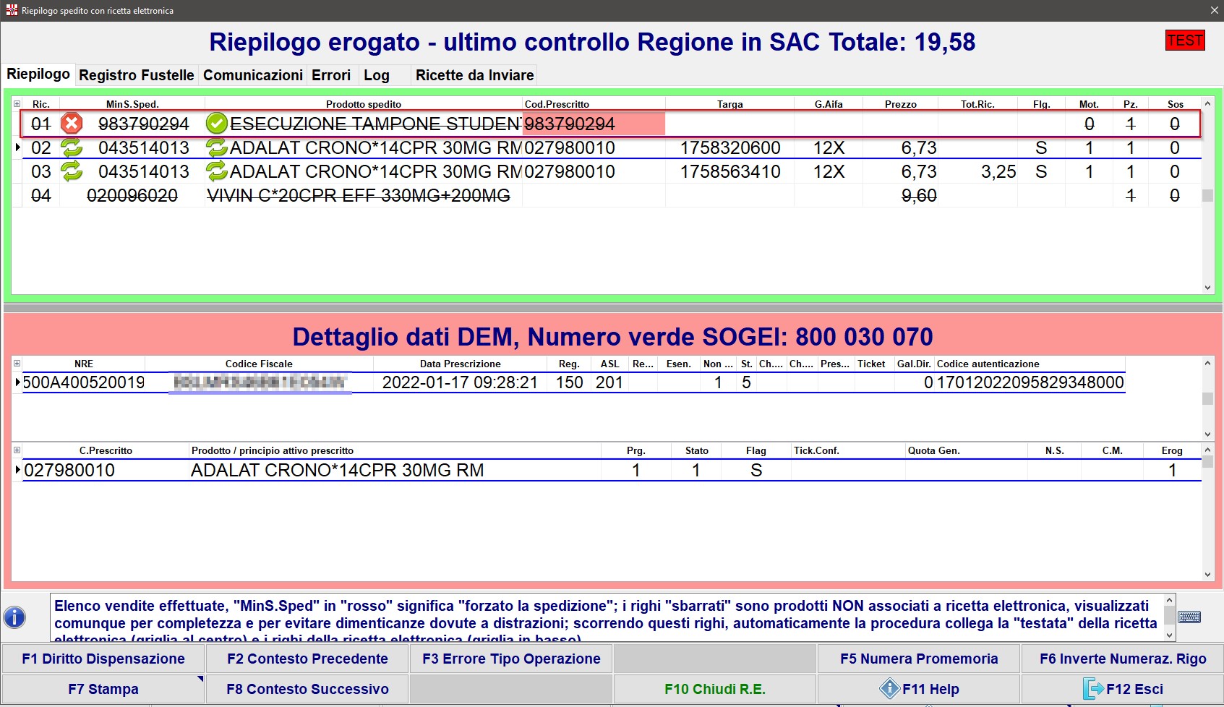The height and width of the screenshot is (707, 1224).
Task: Expand the plus box beside the NRE column header
Action: pyautogui.click(x=17, y=364)
